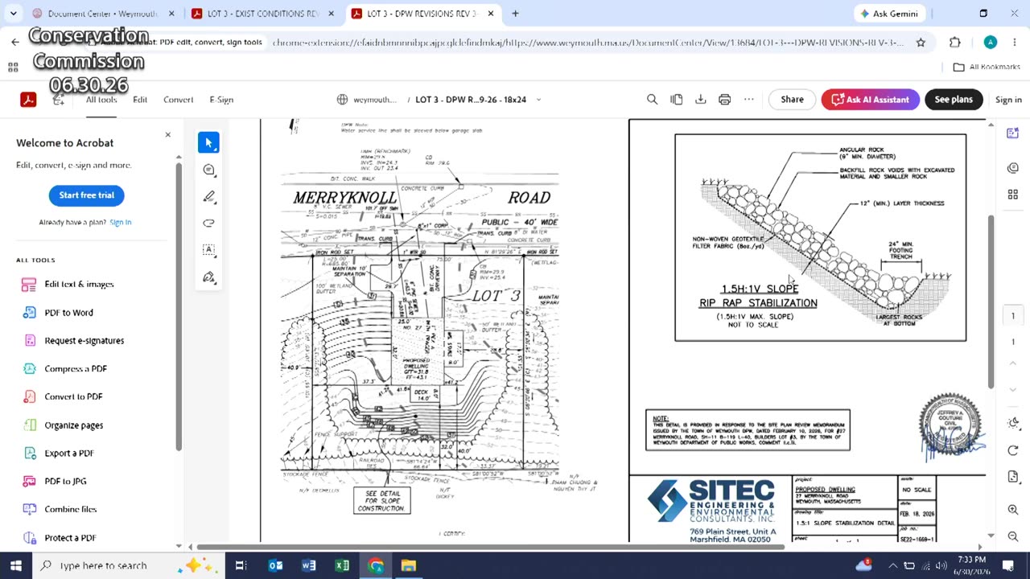1030x579 pixels.
Task: Click the Start free trial button
Action: 86,195
